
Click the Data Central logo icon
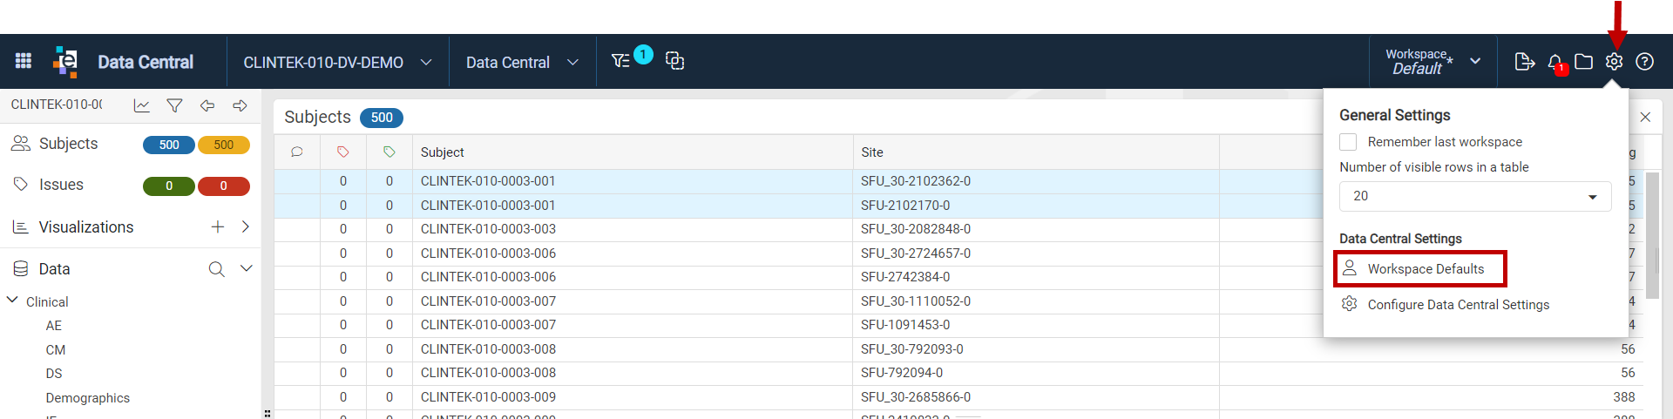[65, 62]
